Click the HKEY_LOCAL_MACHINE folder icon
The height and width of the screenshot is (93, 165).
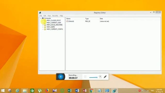point(45,25)
